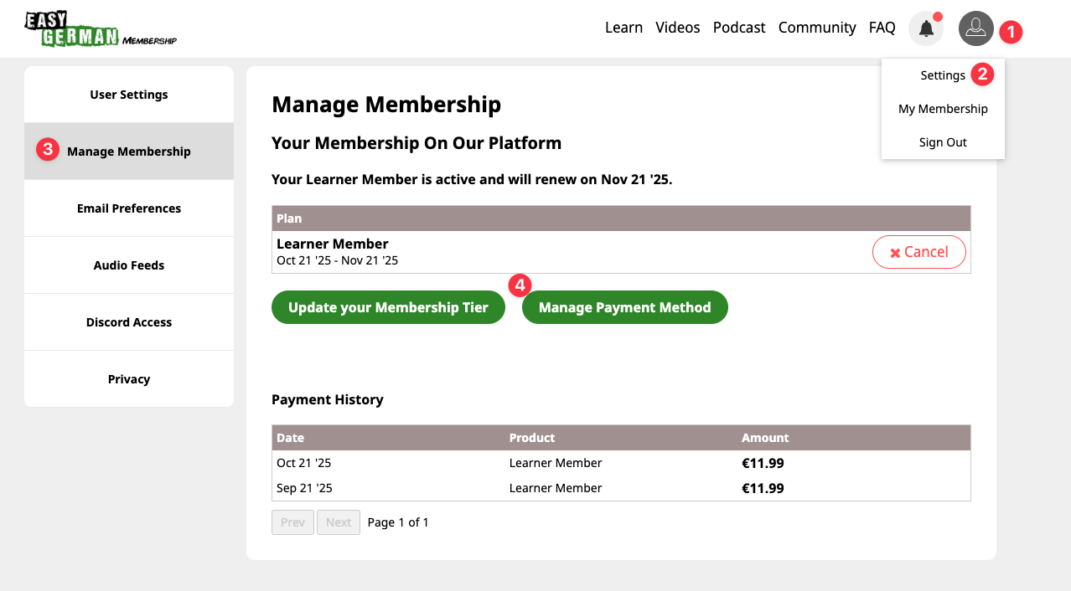Choose My Membership in the dropdown
Viewport: 1071px width, 591px height.
pos(943,109)
